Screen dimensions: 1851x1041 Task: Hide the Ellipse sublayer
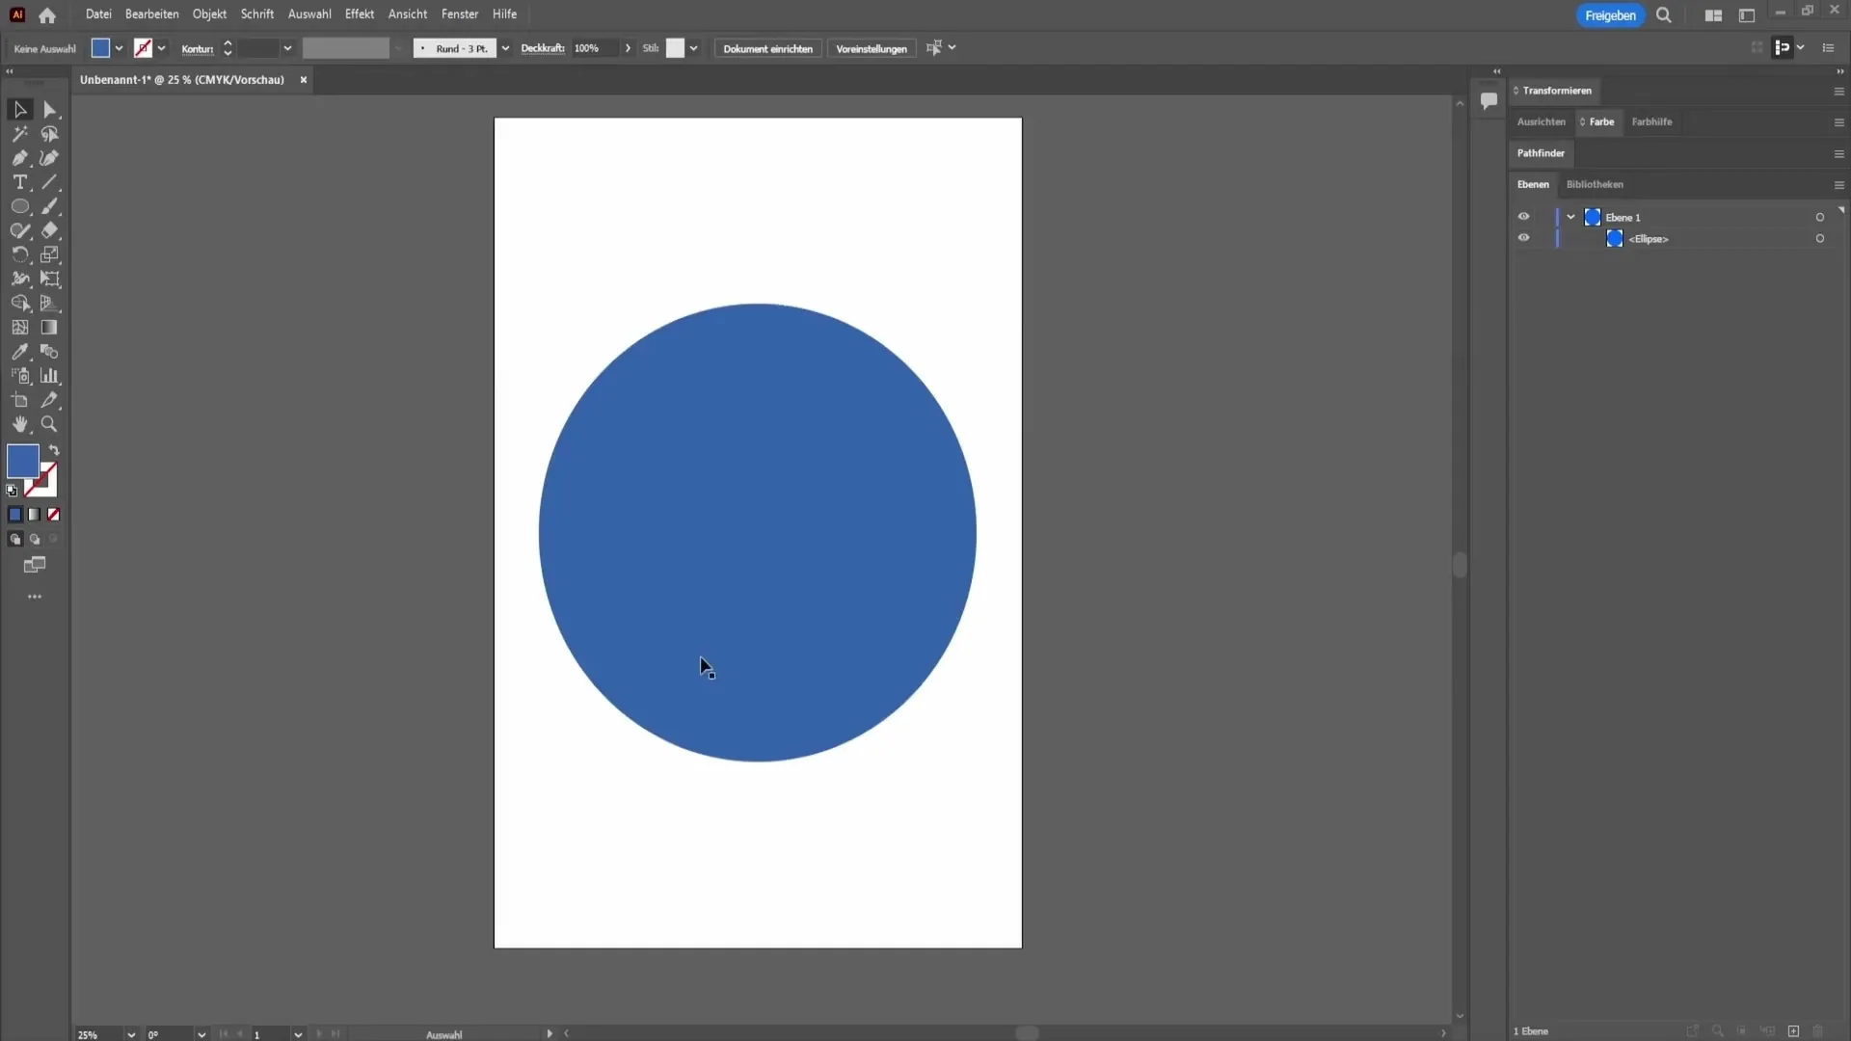click(1523, 238)
